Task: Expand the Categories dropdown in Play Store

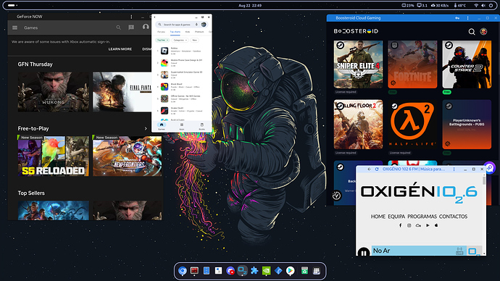Action: 180,40
